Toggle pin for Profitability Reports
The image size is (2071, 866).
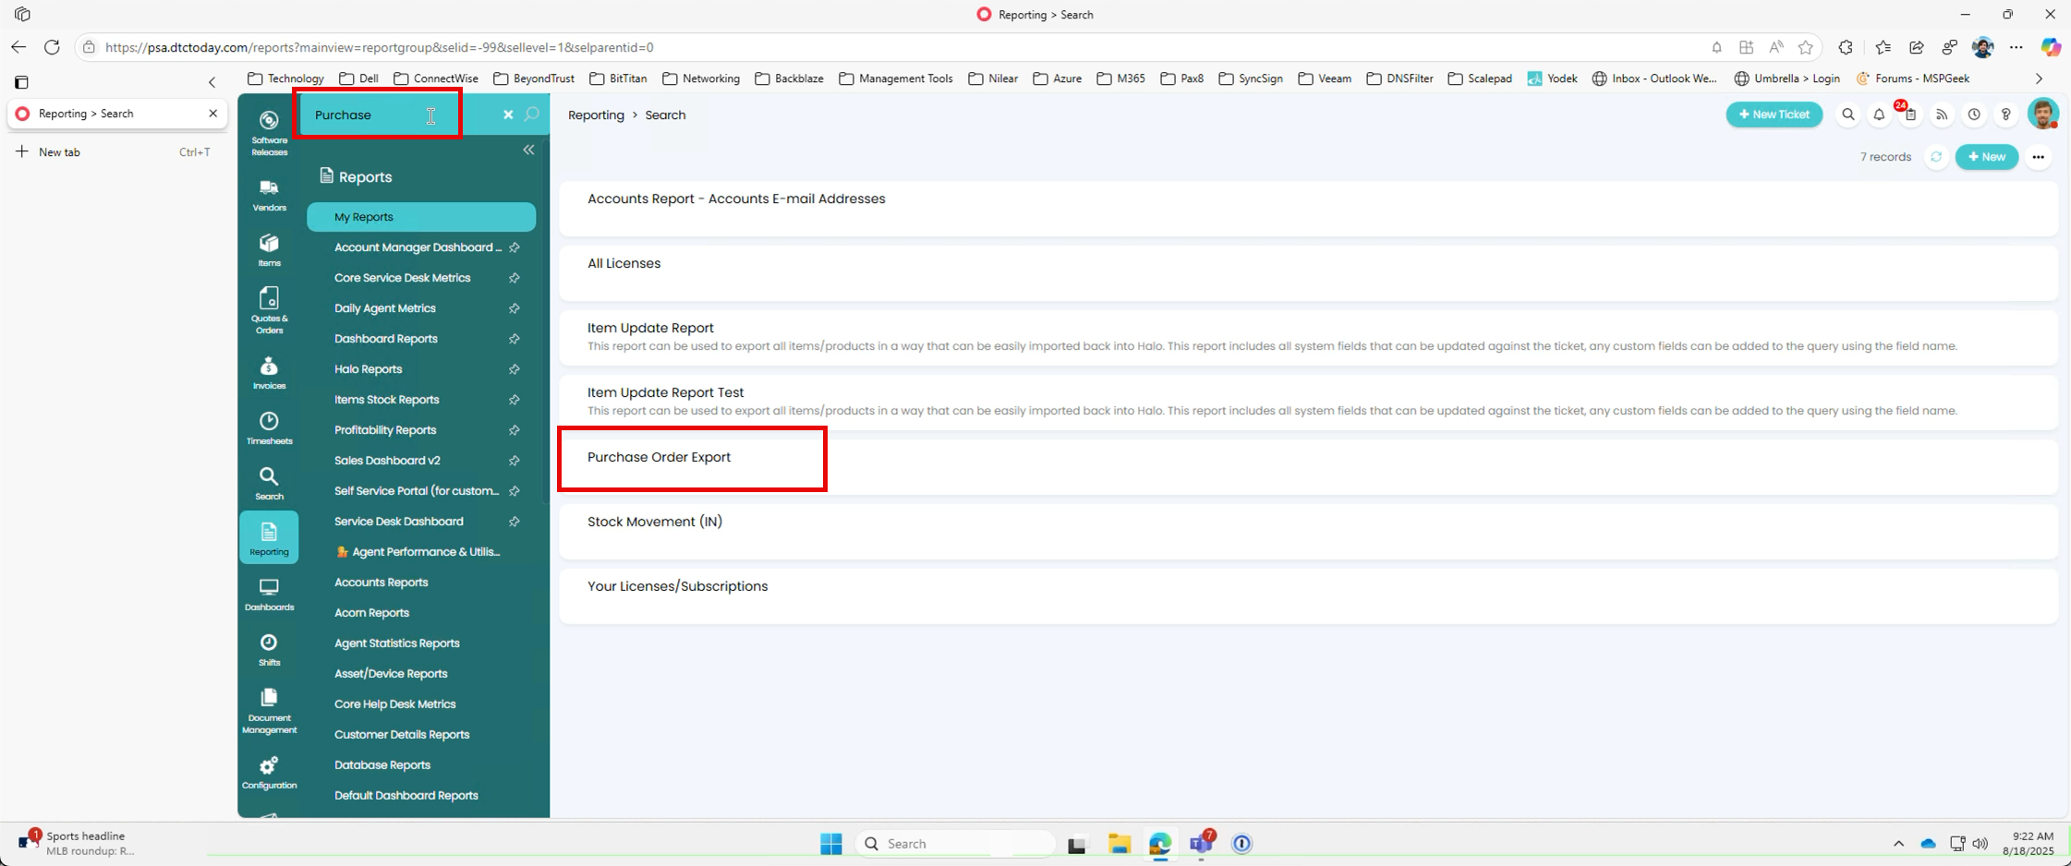[515, 430]
